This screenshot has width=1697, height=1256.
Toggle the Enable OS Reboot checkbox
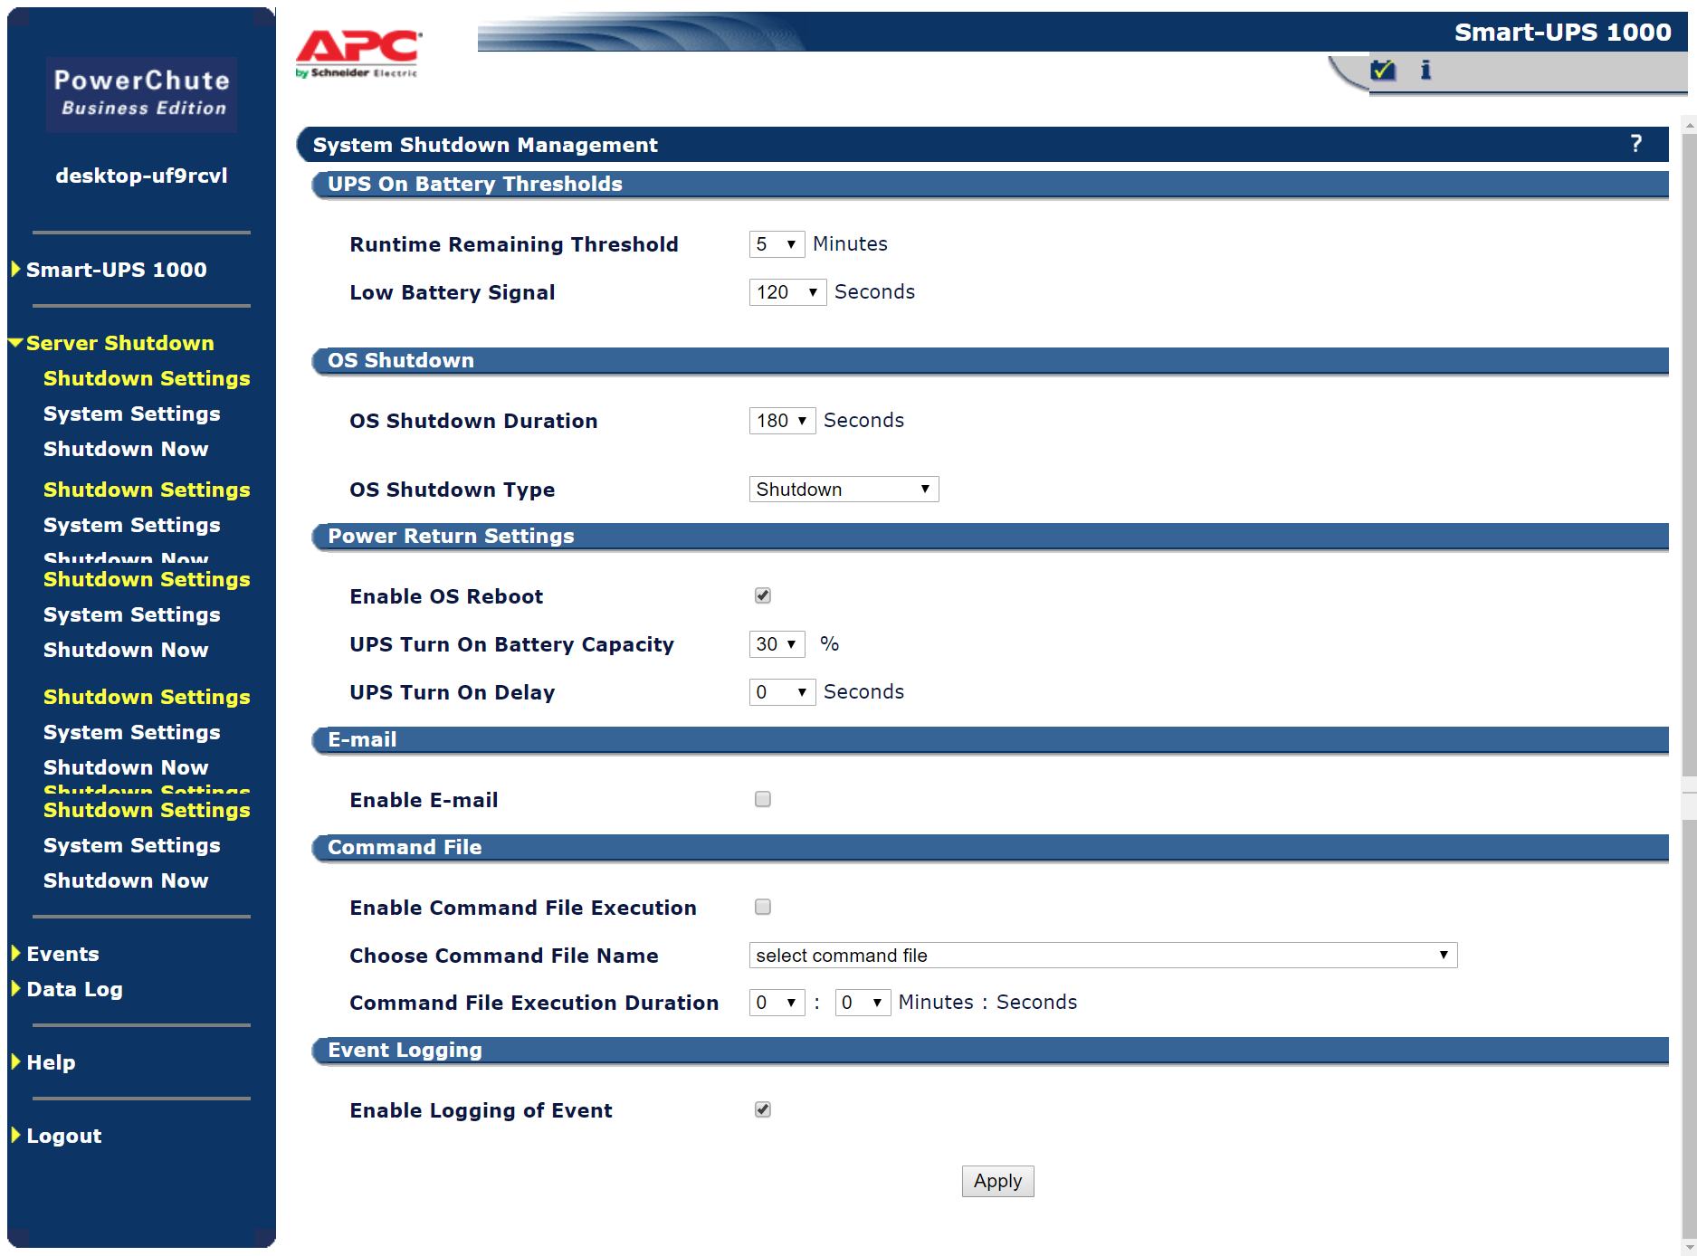[763, 595]
